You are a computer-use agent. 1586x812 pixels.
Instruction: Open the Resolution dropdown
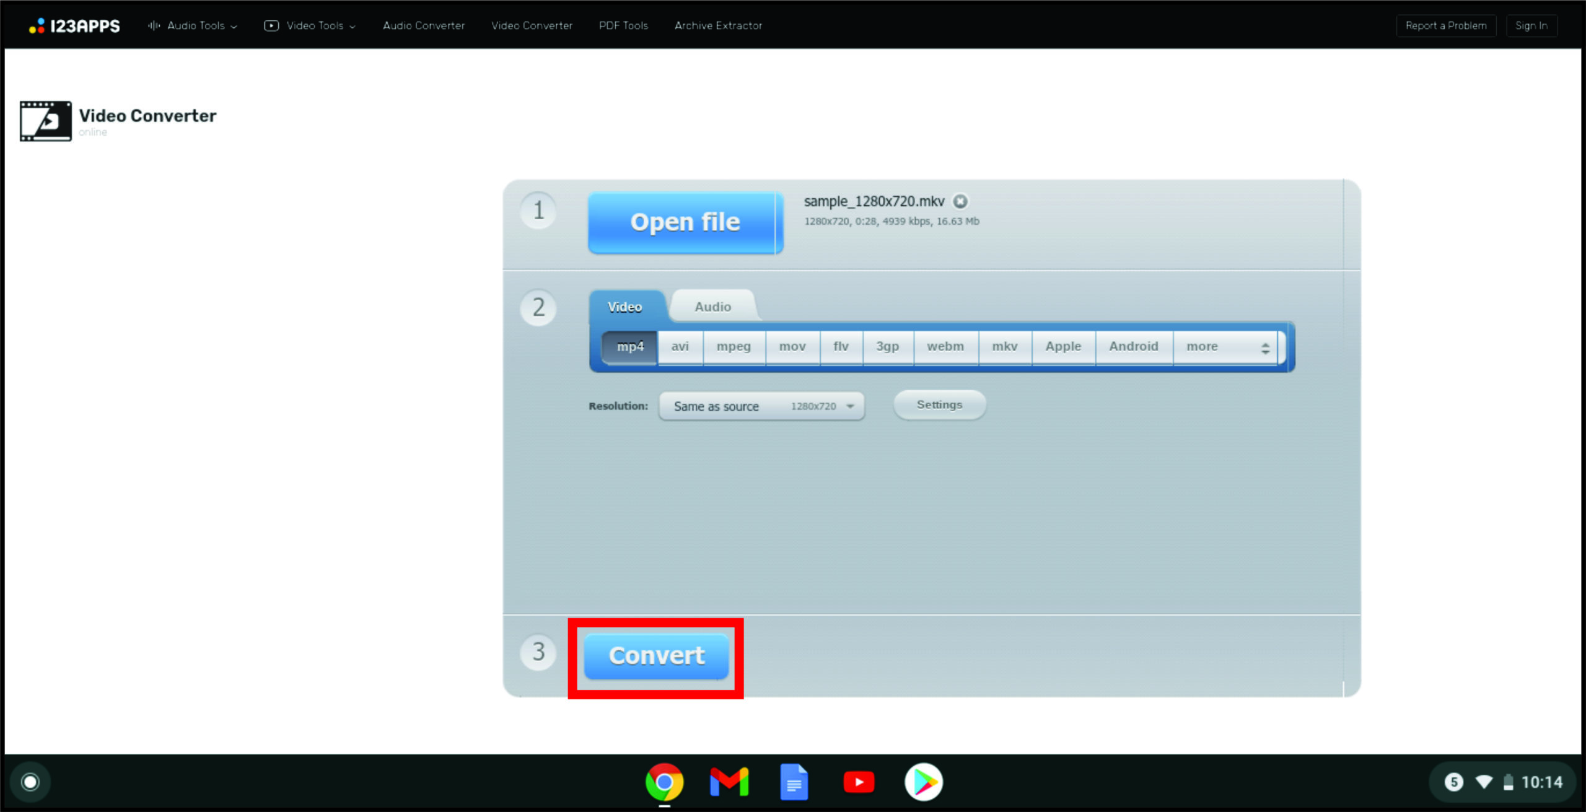pos(761,406)
